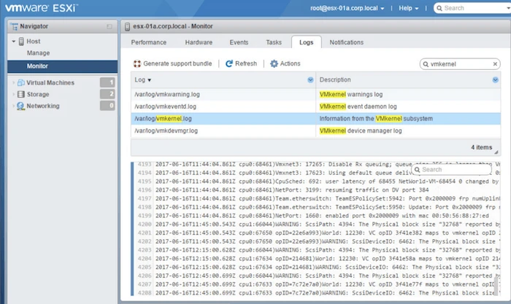Screen dimensions: 511x304
Task: Clear the vmkernel filter with X
Action: [x=495, y=64]
